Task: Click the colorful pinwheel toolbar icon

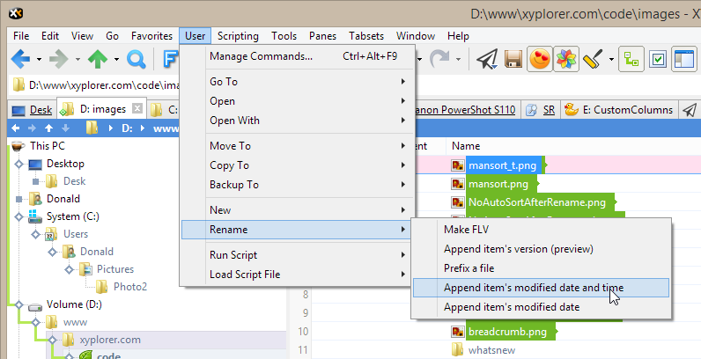Action: (565, 59)
